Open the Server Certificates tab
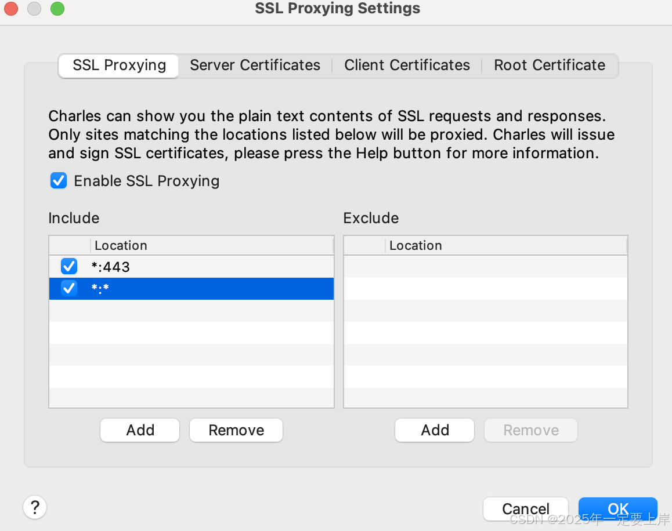The image size is (672, 531). tap(255, 66)
